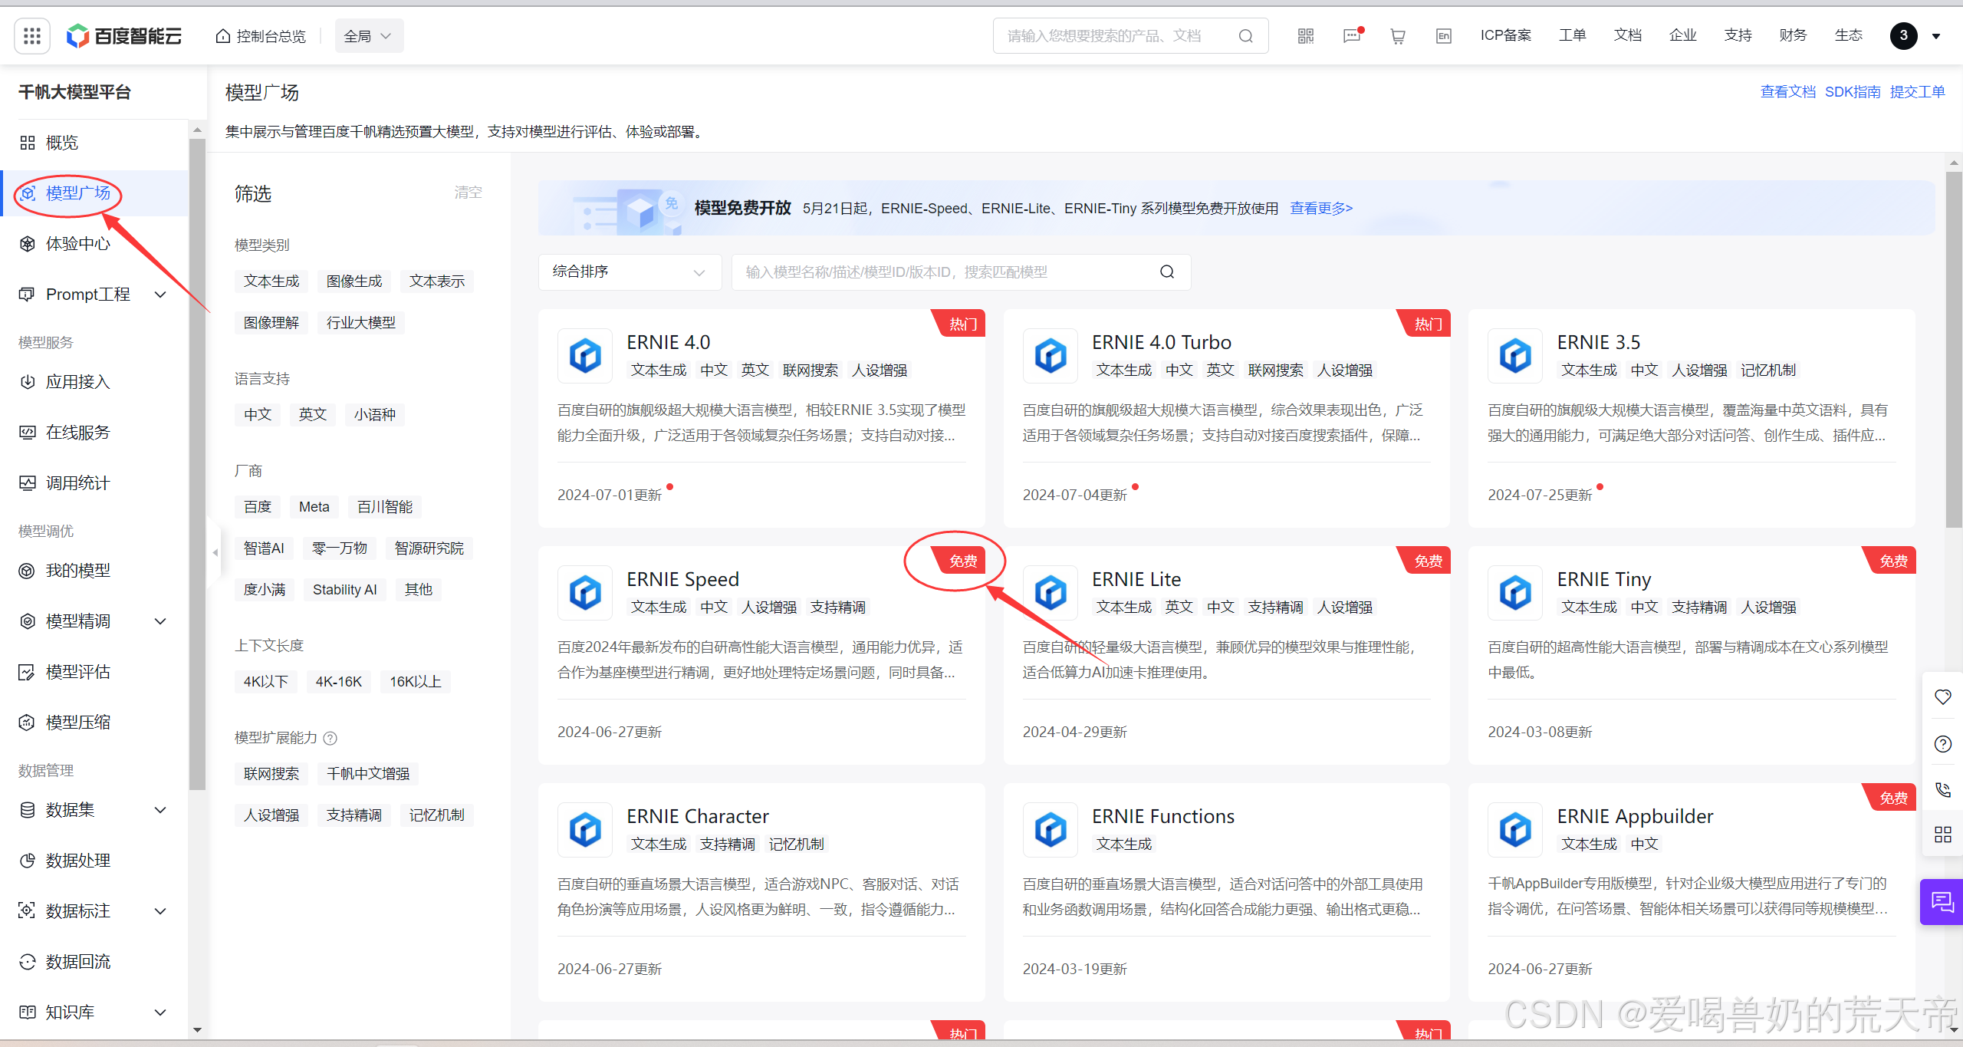Image resolution: width=1963 pixels, height=1047 pixels.
Task: Toggle the Stability AI vendor filter
Action: click(x=345, y=590)
